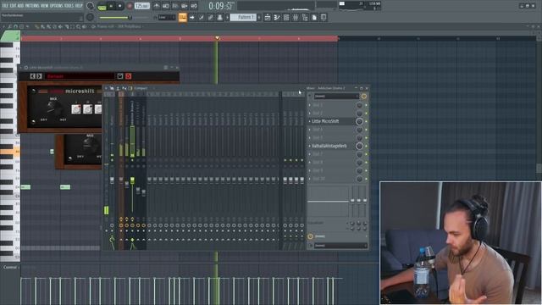Screen dimensions: 542x305
Task: Click the orange highlighted toolbar button
Action: coord(183,17)
